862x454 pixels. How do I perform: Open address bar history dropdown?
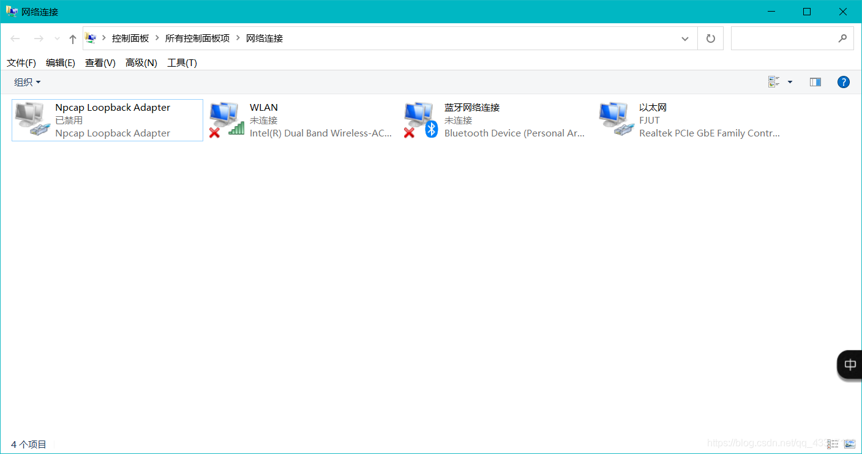[685, 39]
